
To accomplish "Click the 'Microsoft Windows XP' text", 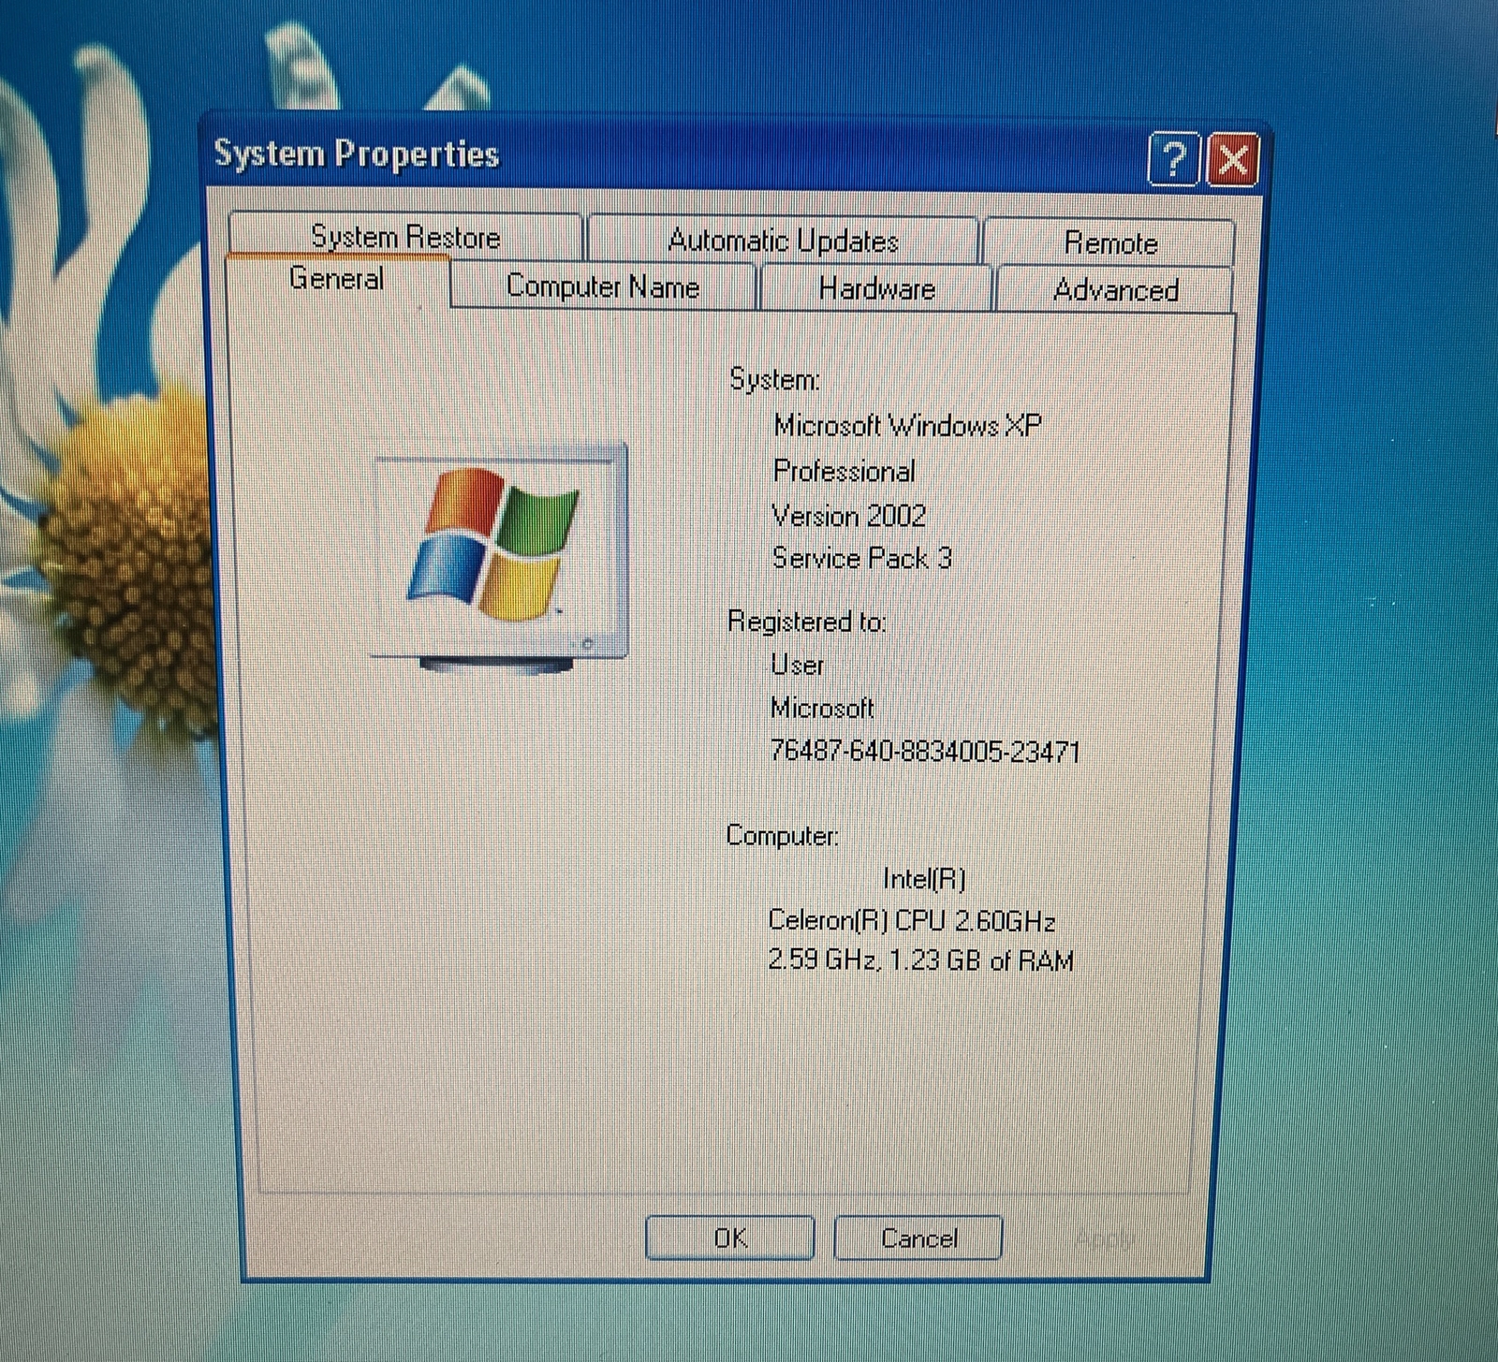I will [x=907, y=426].
